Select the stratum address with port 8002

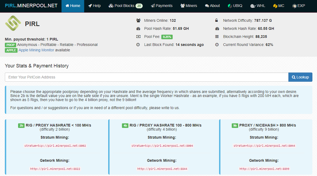click(x=55, y=146)
